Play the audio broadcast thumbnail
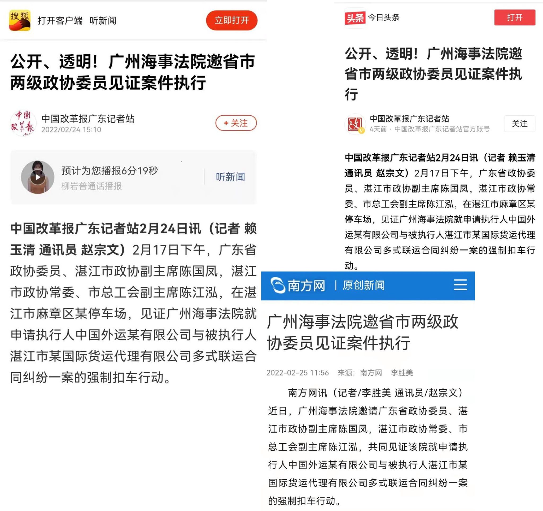 coord(38,177)
